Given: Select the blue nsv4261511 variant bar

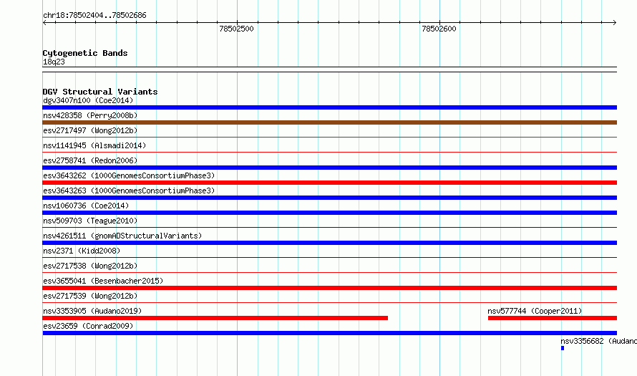Looking at the screenshot, I should [329, 243].
